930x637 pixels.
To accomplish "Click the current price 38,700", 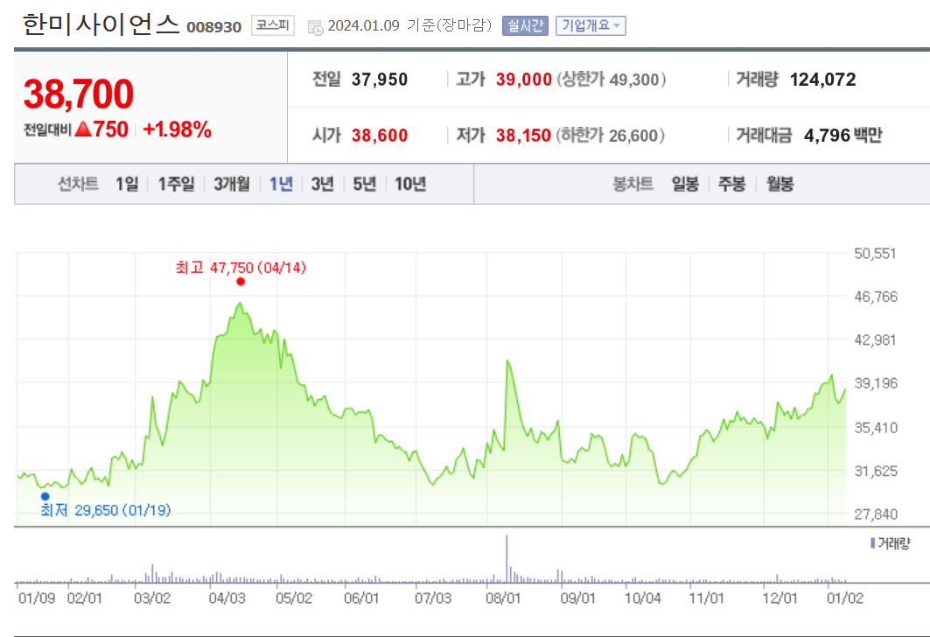I will [79, 94].
